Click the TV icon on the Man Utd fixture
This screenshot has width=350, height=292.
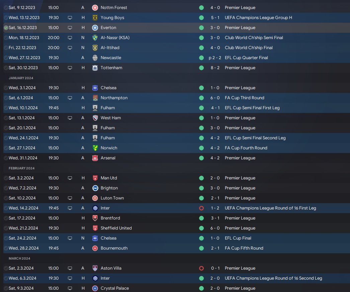(70, 178)
